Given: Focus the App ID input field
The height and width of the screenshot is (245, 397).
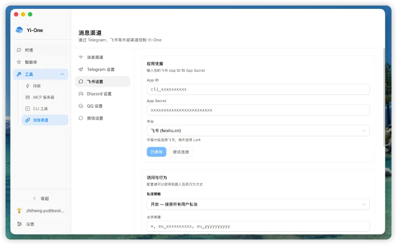Looking at the screenshot, I should pyautogui.click(x=258, y=89).
